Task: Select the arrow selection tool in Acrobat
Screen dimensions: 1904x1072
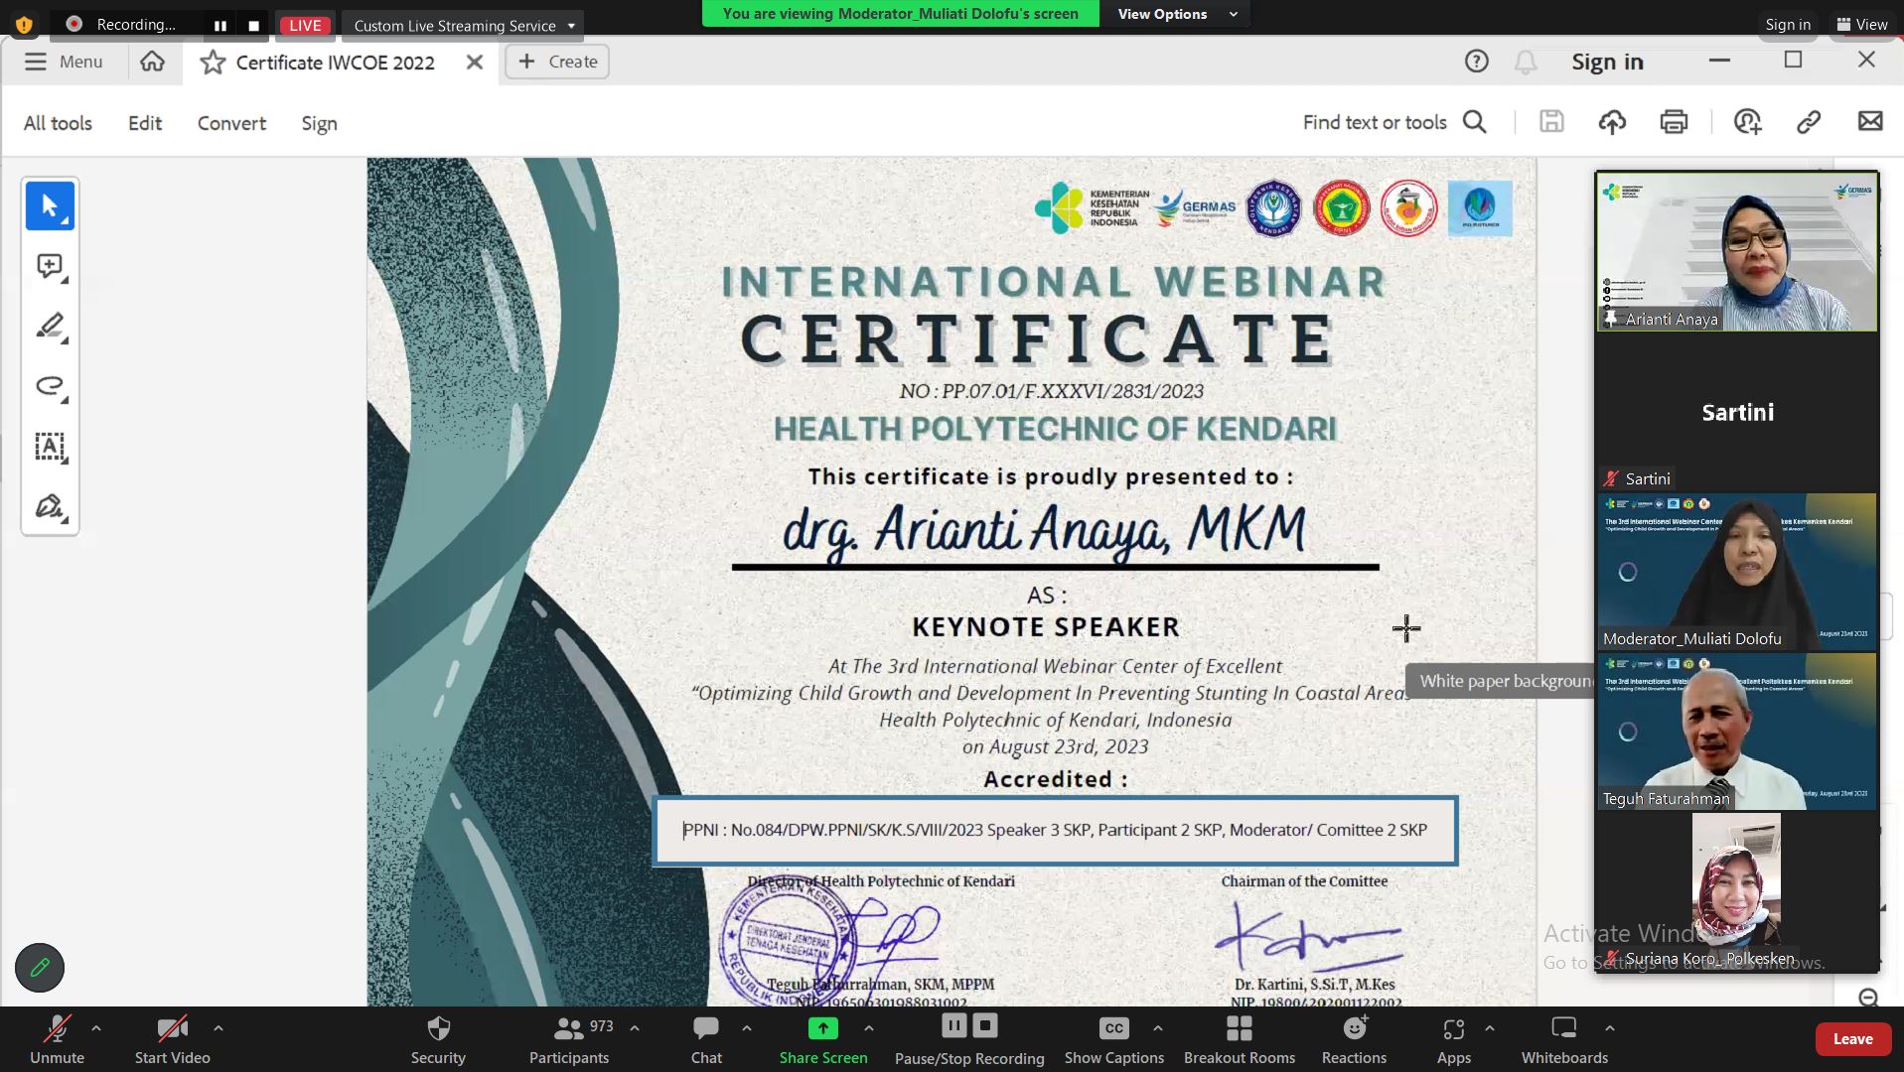Action: [50, 206]
